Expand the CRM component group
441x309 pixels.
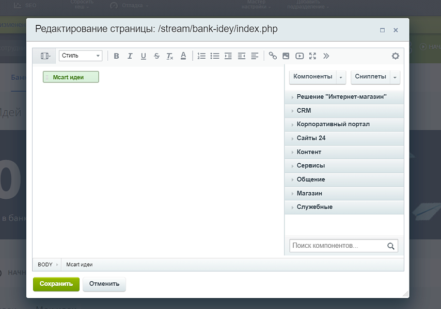coord(303,110)
